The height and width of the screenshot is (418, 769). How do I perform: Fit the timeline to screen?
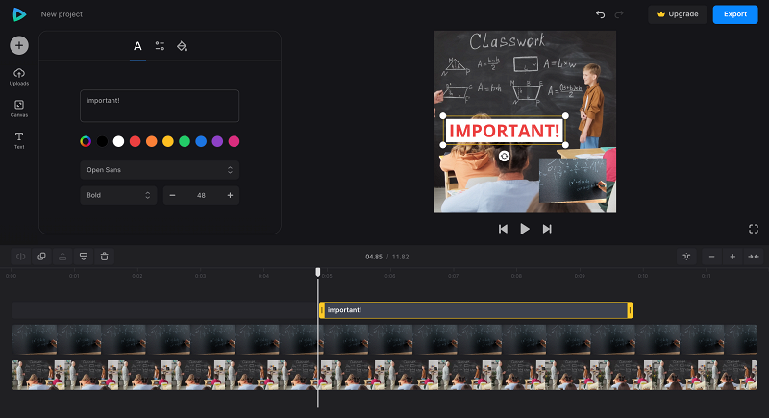tap(754, 257)
